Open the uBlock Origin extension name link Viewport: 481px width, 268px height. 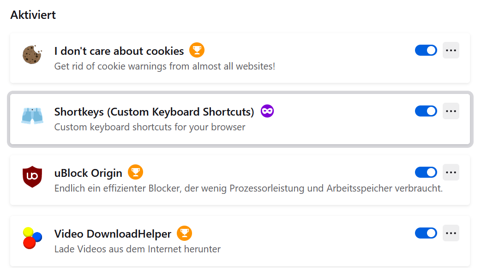pos(88,173)
